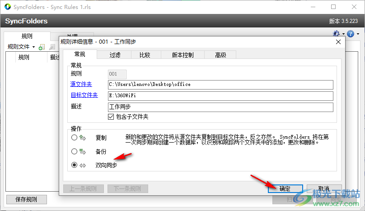Click the 备份 operation label
Screen dimensions: 365x211
(x=101, y=152)
